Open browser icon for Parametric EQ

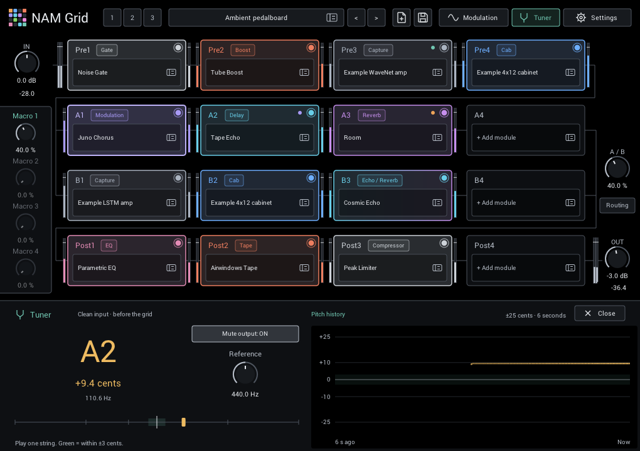click(171, 268)
